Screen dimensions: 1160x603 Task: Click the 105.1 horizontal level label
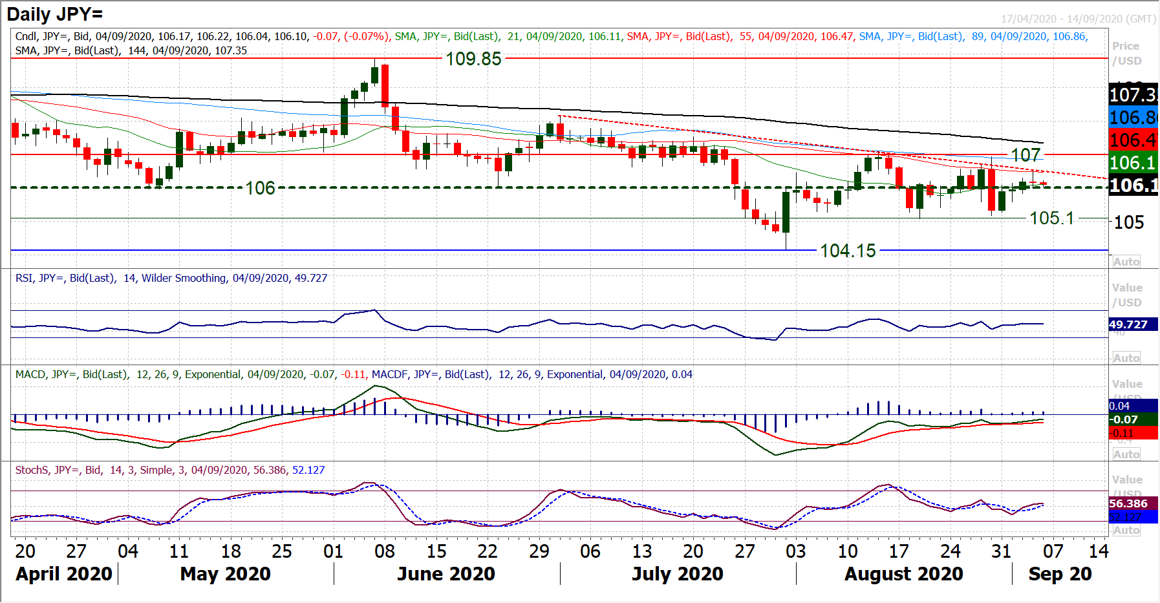[1051, 218]
